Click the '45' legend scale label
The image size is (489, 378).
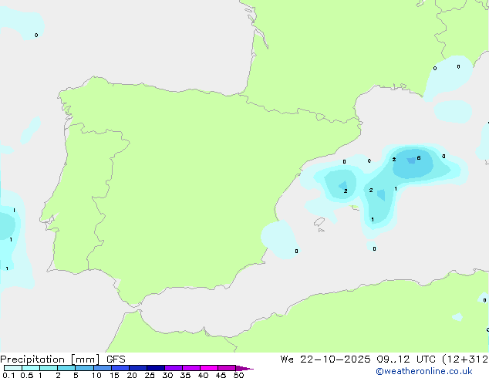point(221,375)
